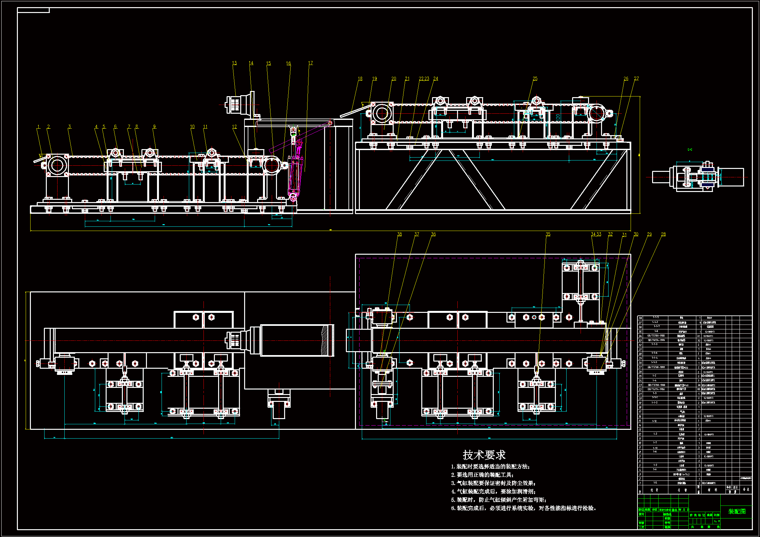Select the 1:2 scale value in title block
This screenshot has width=760, height=537.
(717, 521)
